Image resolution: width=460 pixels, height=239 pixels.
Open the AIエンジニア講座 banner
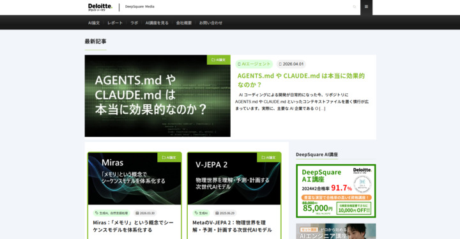(336, 231)
